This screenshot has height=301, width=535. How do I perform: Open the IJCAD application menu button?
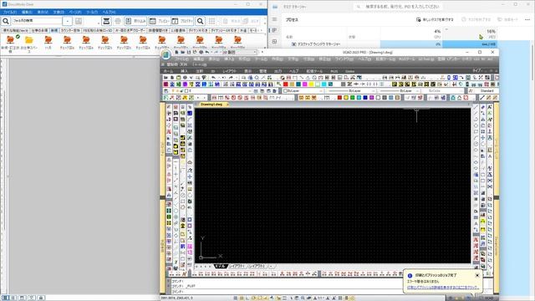[166, 54]
